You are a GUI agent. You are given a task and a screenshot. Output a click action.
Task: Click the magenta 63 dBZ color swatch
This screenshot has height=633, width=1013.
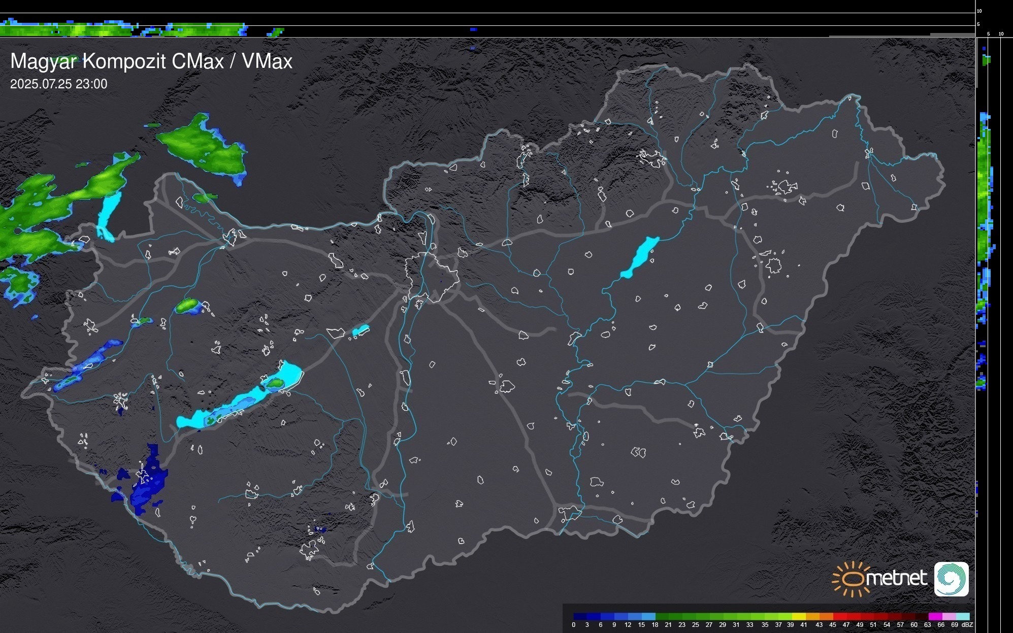[x=935, y=616]
